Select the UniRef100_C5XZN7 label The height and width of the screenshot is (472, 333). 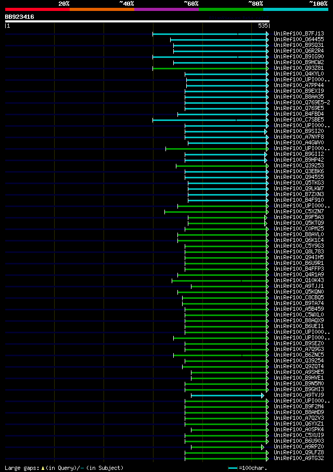coord(299,211)
